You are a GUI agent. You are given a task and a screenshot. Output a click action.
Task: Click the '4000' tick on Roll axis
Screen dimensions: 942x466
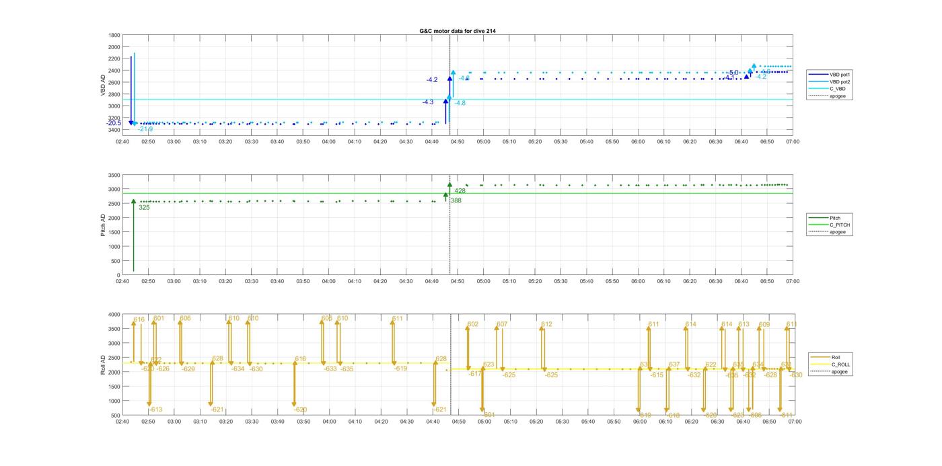pyautogui.click(x=113, y=314)
